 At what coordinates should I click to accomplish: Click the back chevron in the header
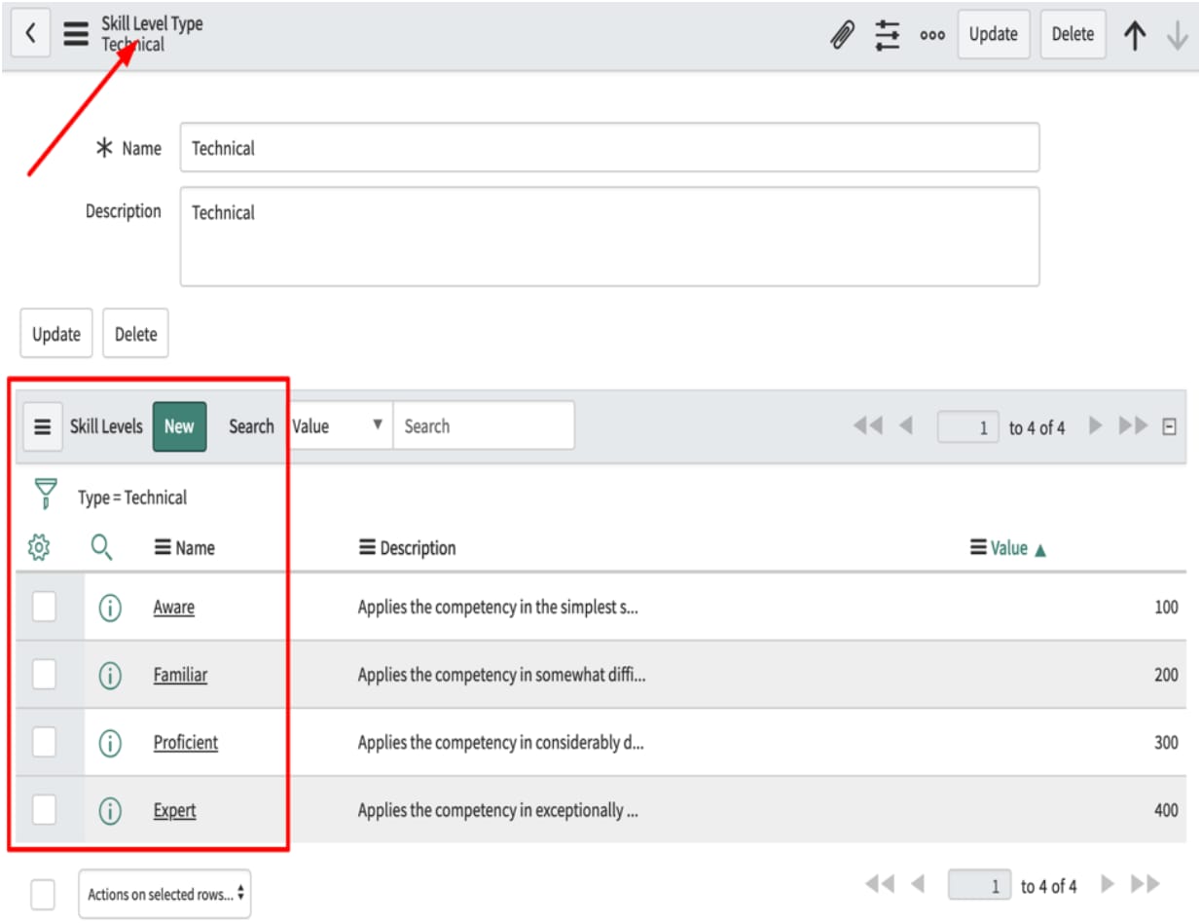28,33
